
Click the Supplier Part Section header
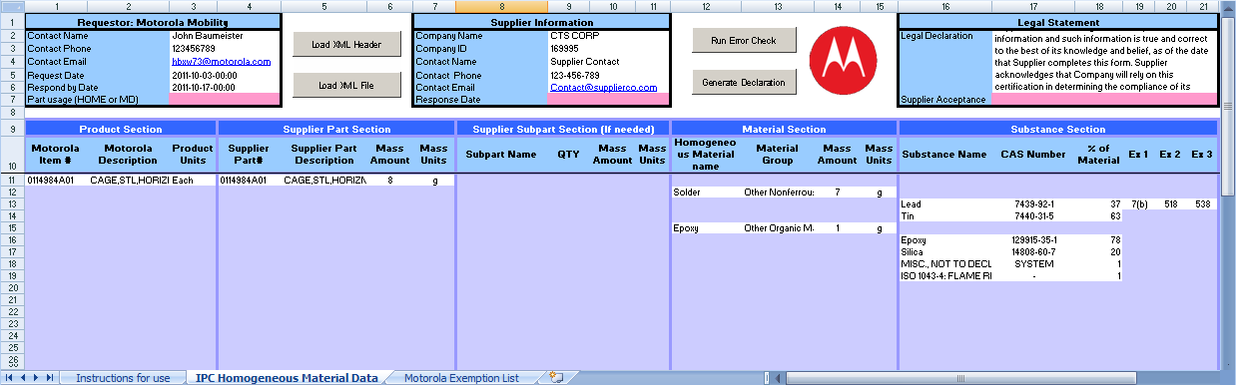(x=336, y=129)
